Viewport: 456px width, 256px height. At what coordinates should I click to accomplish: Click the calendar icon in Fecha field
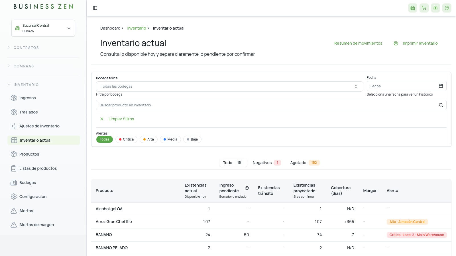pos(441,86)
